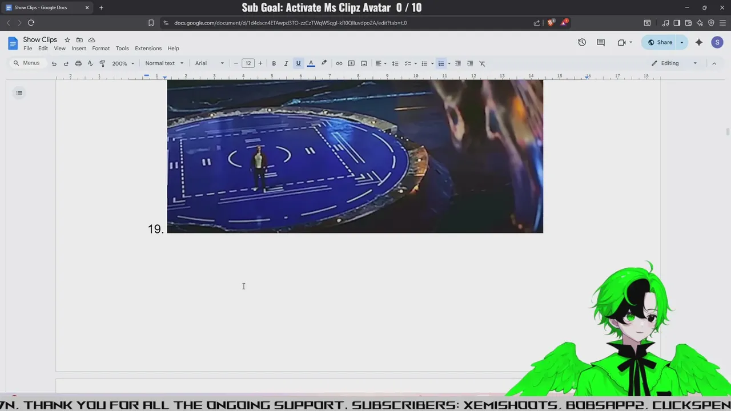Expand the Share options arrow

[681, 42]
